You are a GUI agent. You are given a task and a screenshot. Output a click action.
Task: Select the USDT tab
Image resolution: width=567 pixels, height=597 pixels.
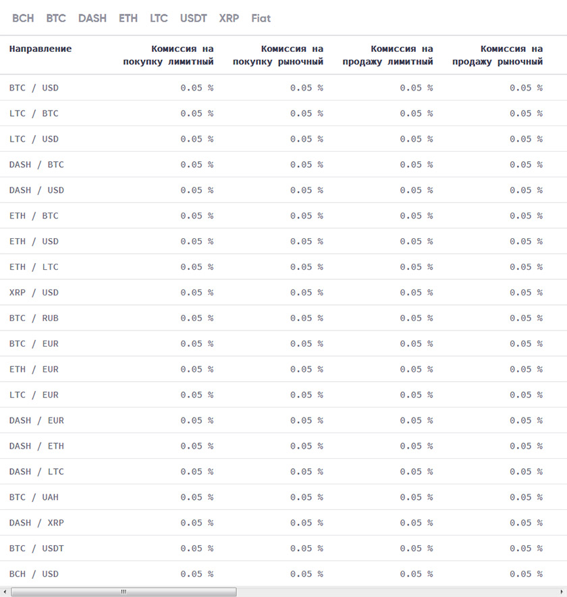[193, 18]
